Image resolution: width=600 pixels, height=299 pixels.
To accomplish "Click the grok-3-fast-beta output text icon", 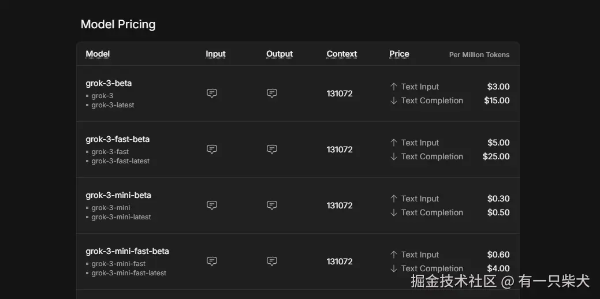I will point(272,149).
